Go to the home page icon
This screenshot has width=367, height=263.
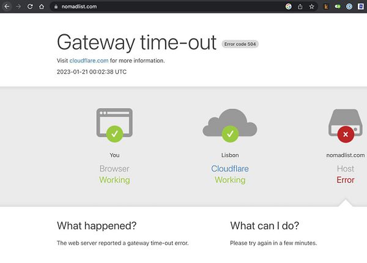pyautogui.click(x=42, y=7)
